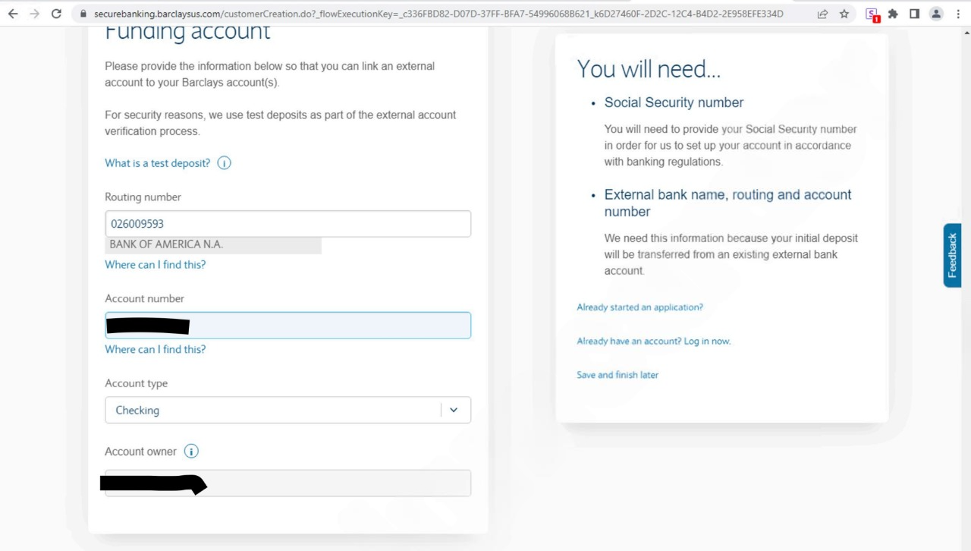This screenshot has height=551, width=971.
Task: Click the browser back arrow
Action: point(12,14)
